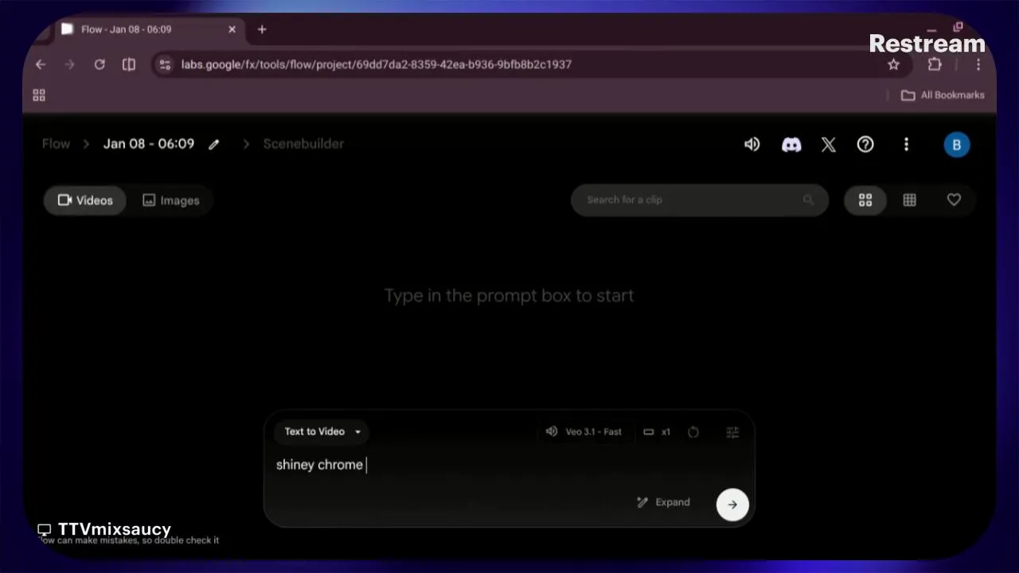Viewport: 1019px width, 573px height.
Task: Go to Flow home breadcrumb
Action: coord(56,144)
